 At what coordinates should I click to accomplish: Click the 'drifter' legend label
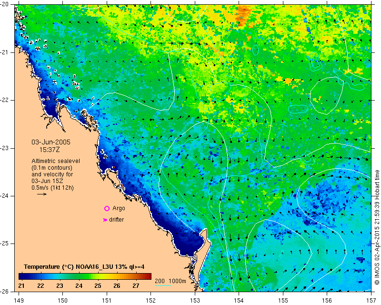tap(116, 220)
